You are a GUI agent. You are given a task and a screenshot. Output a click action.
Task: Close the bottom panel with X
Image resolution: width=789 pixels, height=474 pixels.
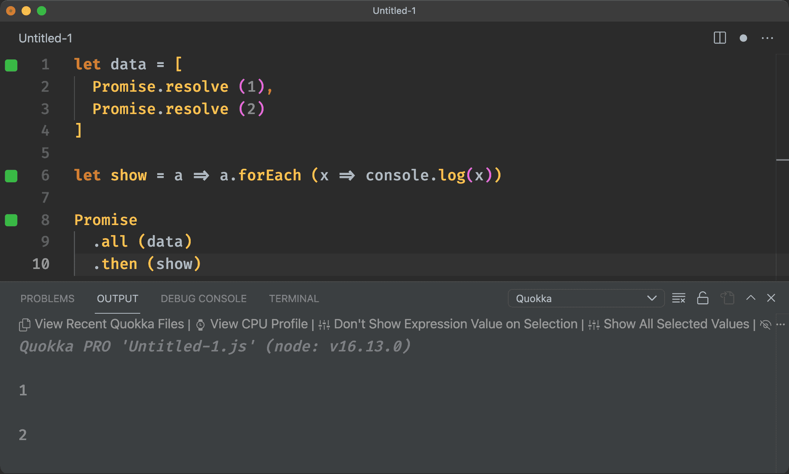point(771,298)
